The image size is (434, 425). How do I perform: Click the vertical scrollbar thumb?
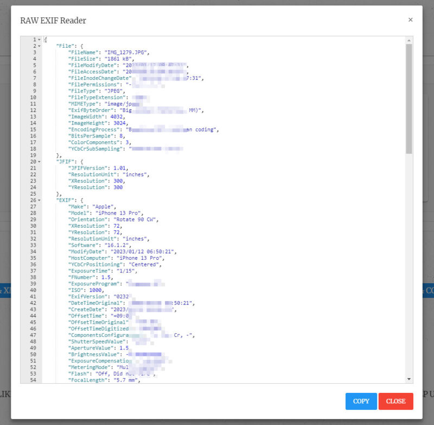[409, 98]
